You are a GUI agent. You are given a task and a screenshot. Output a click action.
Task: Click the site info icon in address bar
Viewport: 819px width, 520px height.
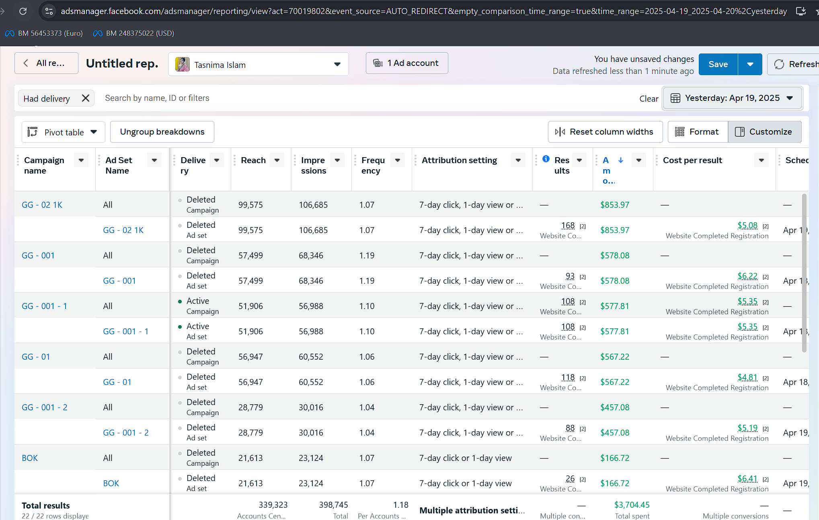pos(49,11)
